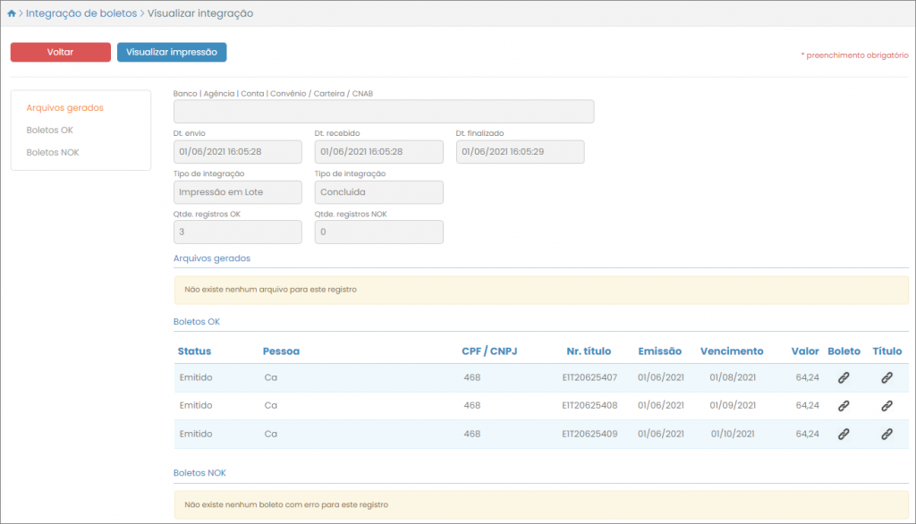Open Título link icon for title EIT20625409
Viewport: 916px width, 524px height.
tap(886, 434)
